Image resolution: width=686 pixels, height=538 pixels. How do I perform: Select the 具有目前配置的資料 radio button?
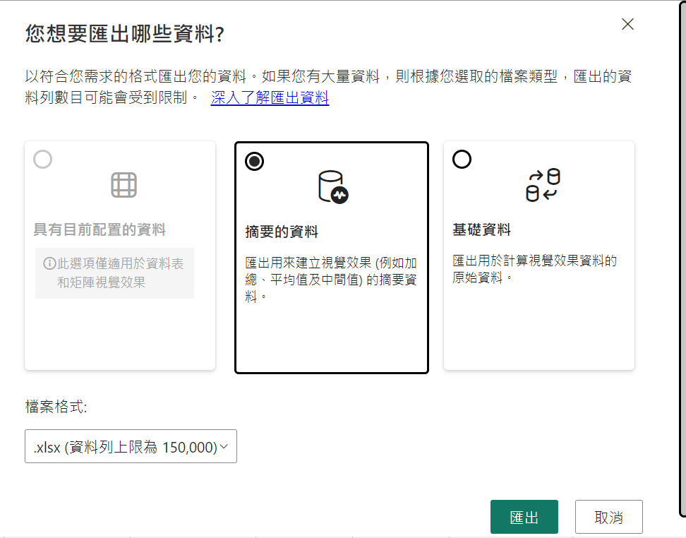(x=43, y=160)
